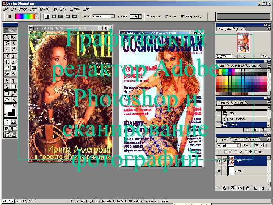
Task: Select the Paintbrush tool
Action: pyautogui.click(x=14, y=56)
